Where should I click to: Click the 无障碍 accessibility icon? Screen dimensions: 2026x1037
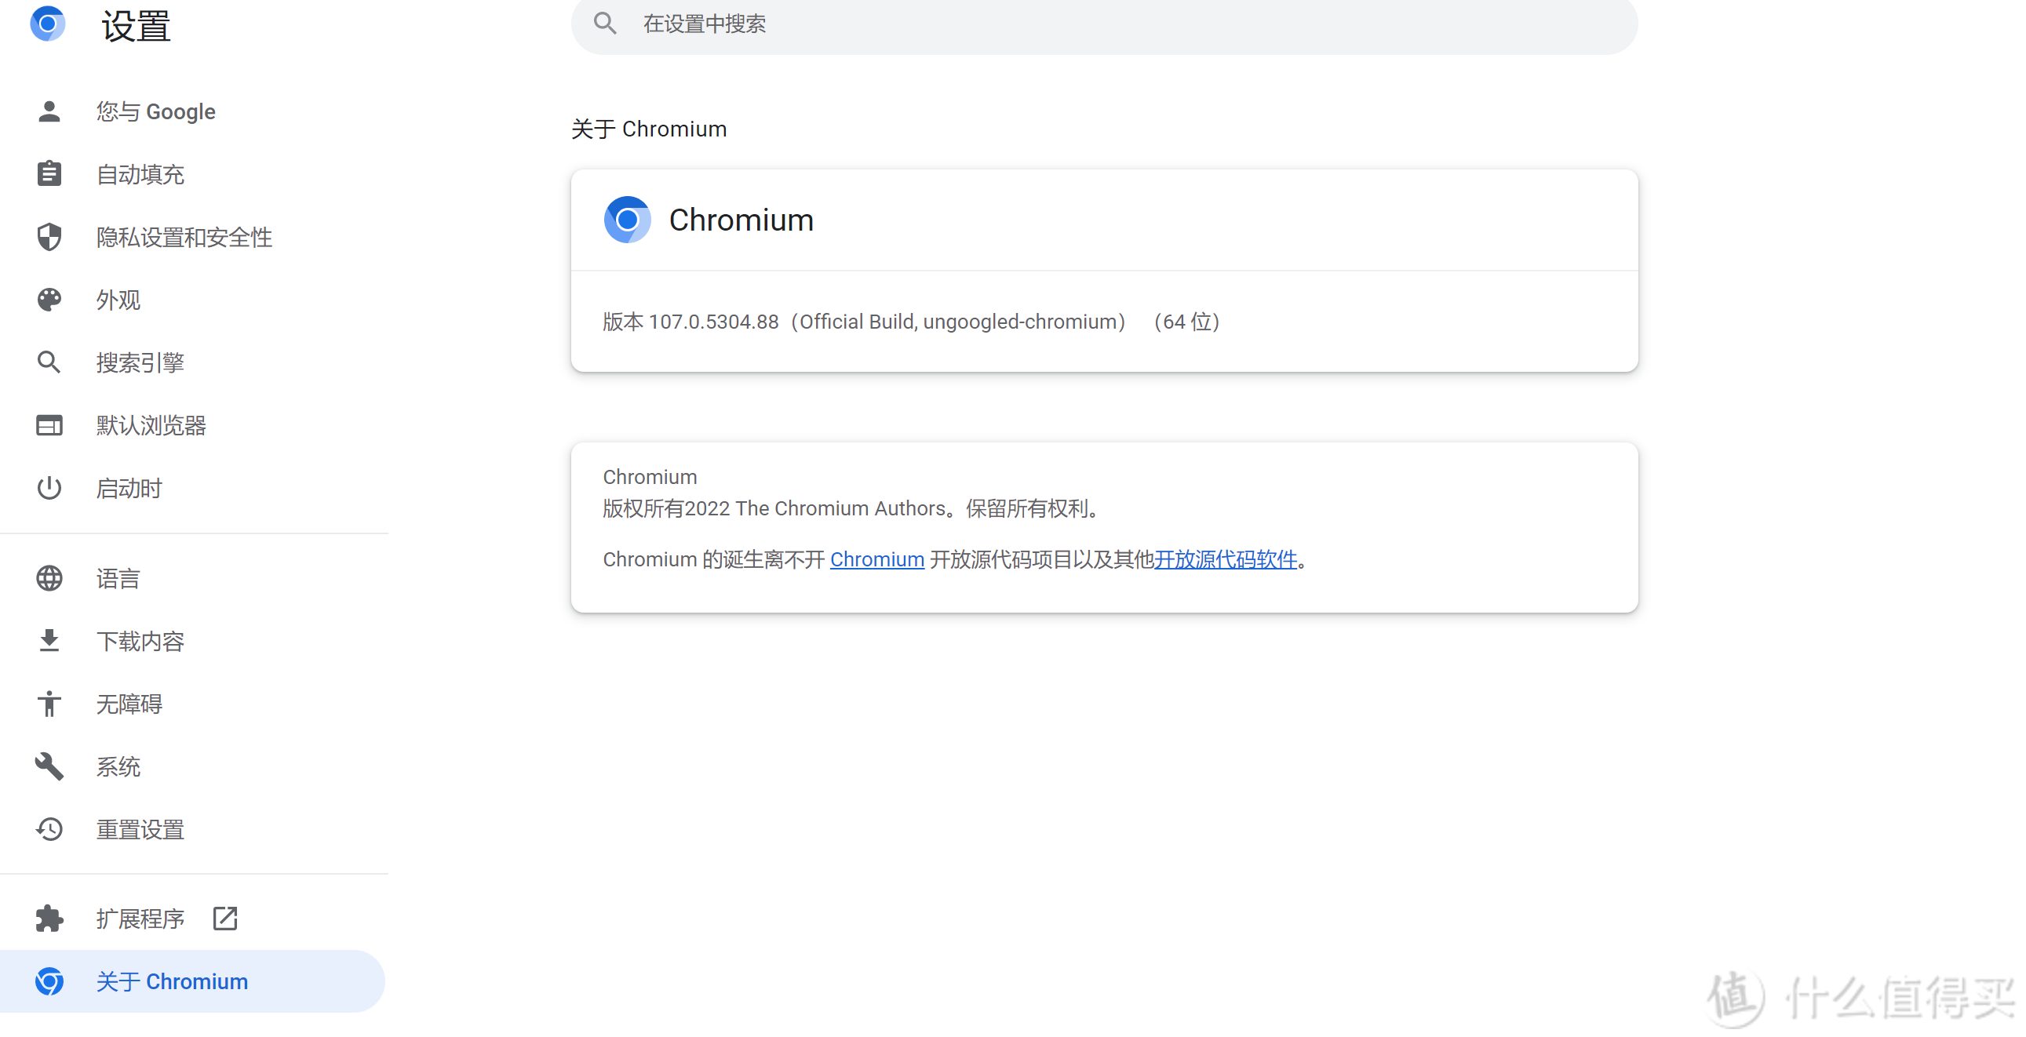49,704
